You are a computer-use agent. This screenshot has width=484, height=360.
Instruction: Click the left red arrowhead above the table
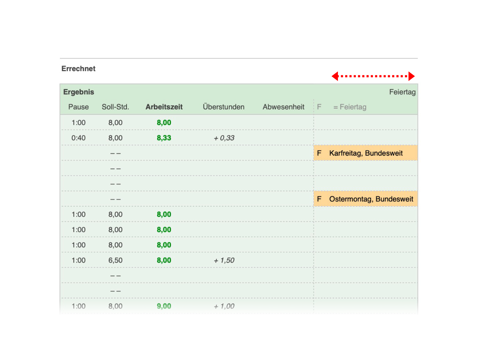(x=335, y=76)
